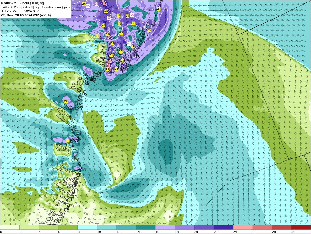Pick the light purple 18–20 m/s legend swatch
311x234 pixels.
pyautogui.click(x=185, y=227)
